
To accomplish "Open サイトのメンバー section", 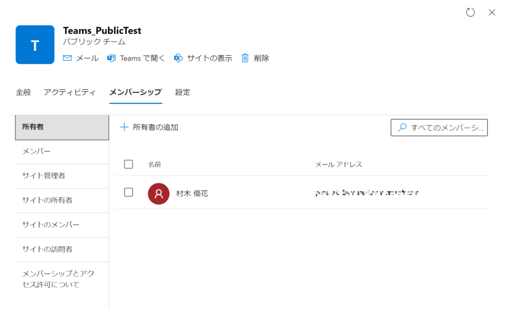I will (x=62, y=225).
